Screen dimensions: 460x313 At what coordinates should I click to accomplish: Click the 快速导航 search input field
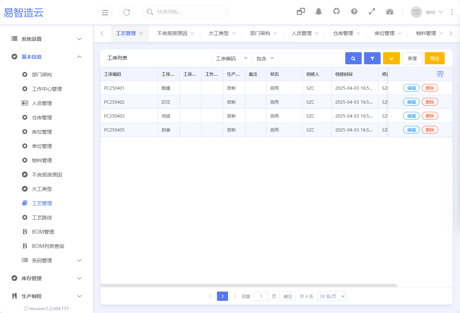pos(189,12)
